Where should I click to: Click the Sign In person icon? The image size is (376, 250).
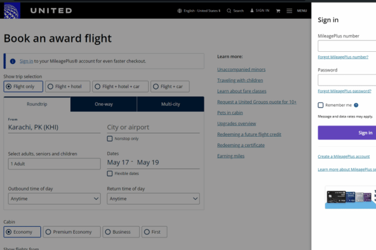251,11
